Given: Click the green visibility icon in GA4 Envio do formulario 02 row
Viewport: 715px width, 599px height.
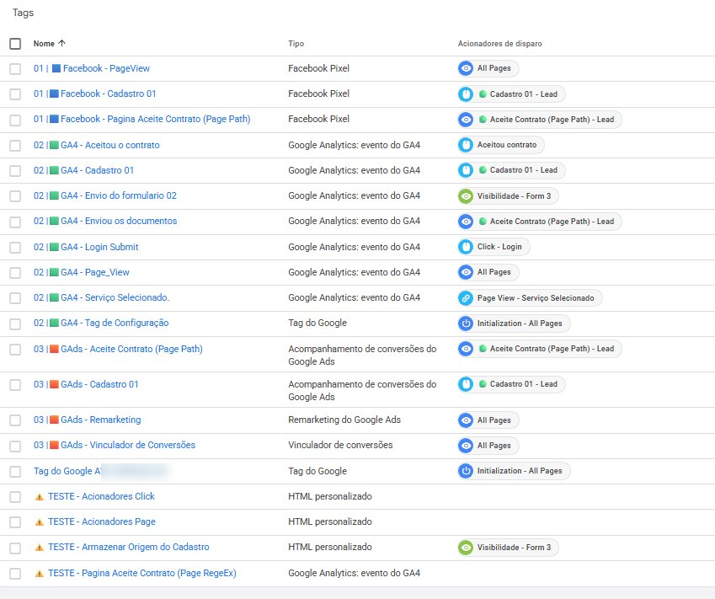Looking at the screenshot, I should click(x=466, y=196).
